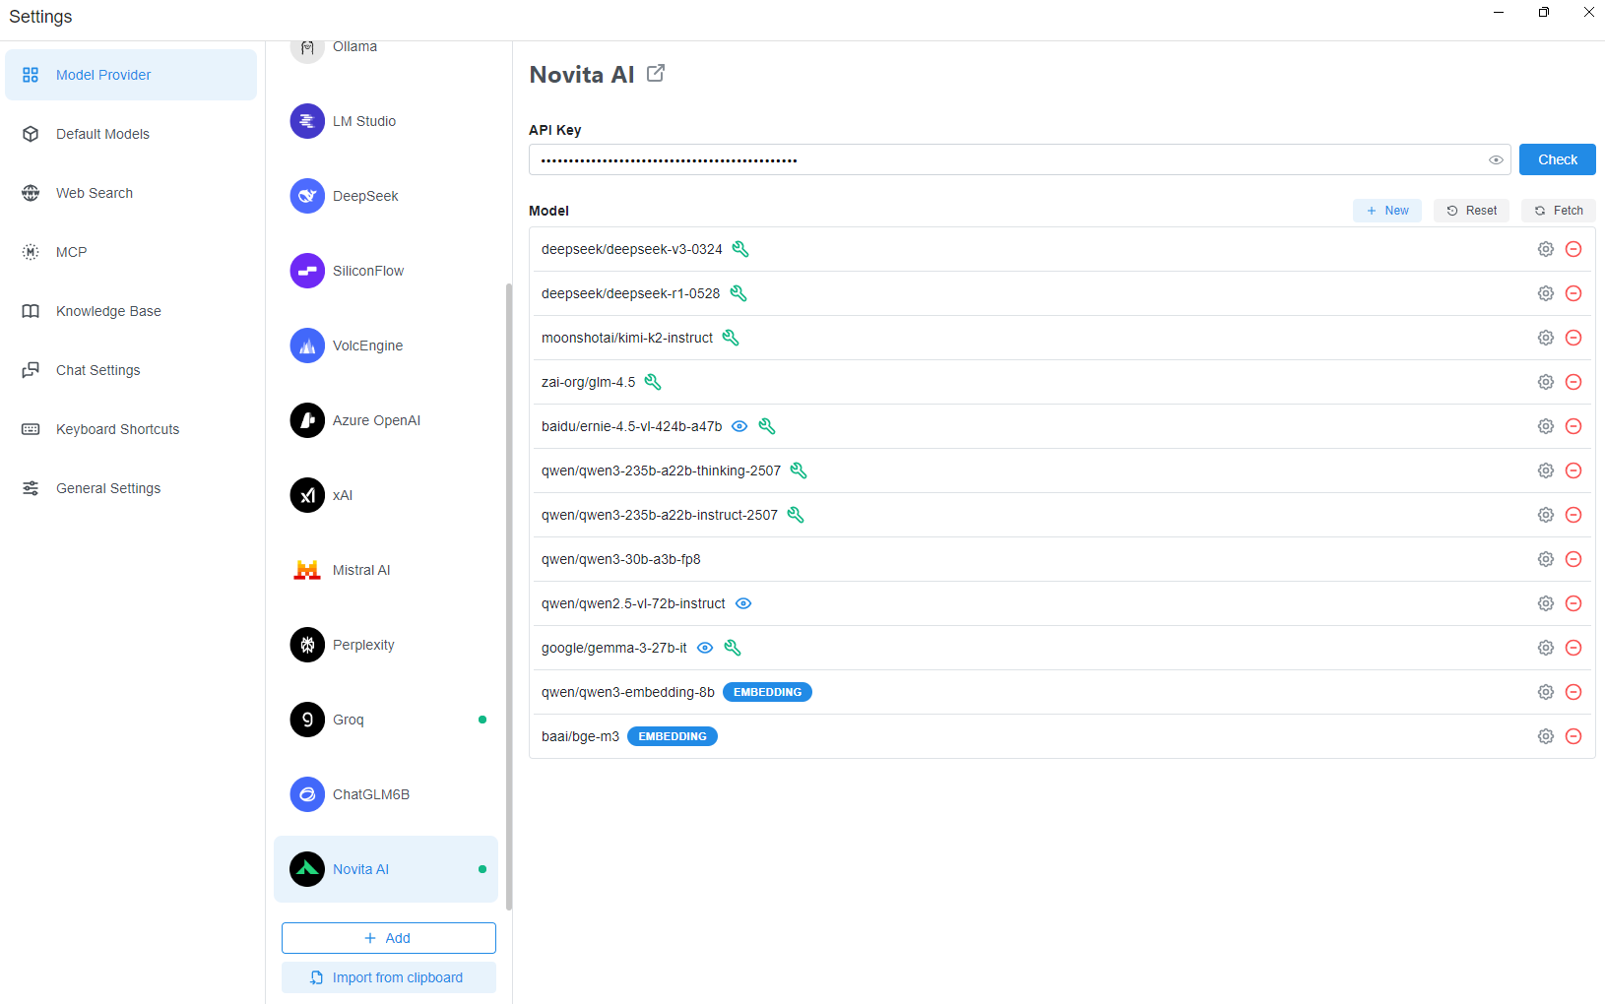Select VolcEngine provider
The image size is (1605, 1004).
pos(386,345)
